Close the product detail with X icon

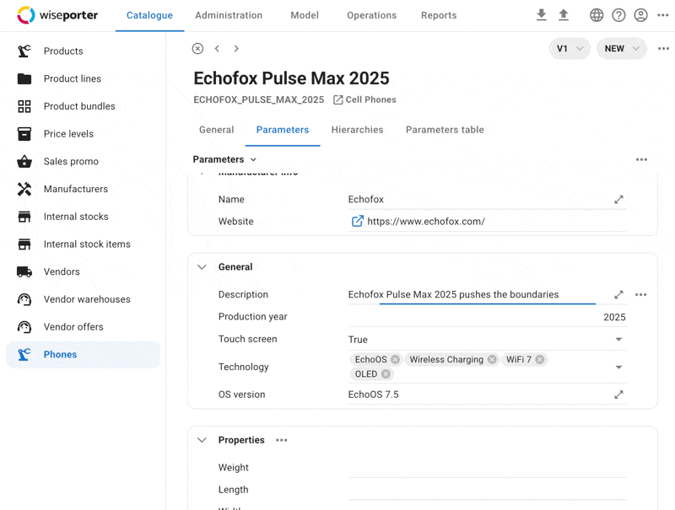[x=197, y=49]
